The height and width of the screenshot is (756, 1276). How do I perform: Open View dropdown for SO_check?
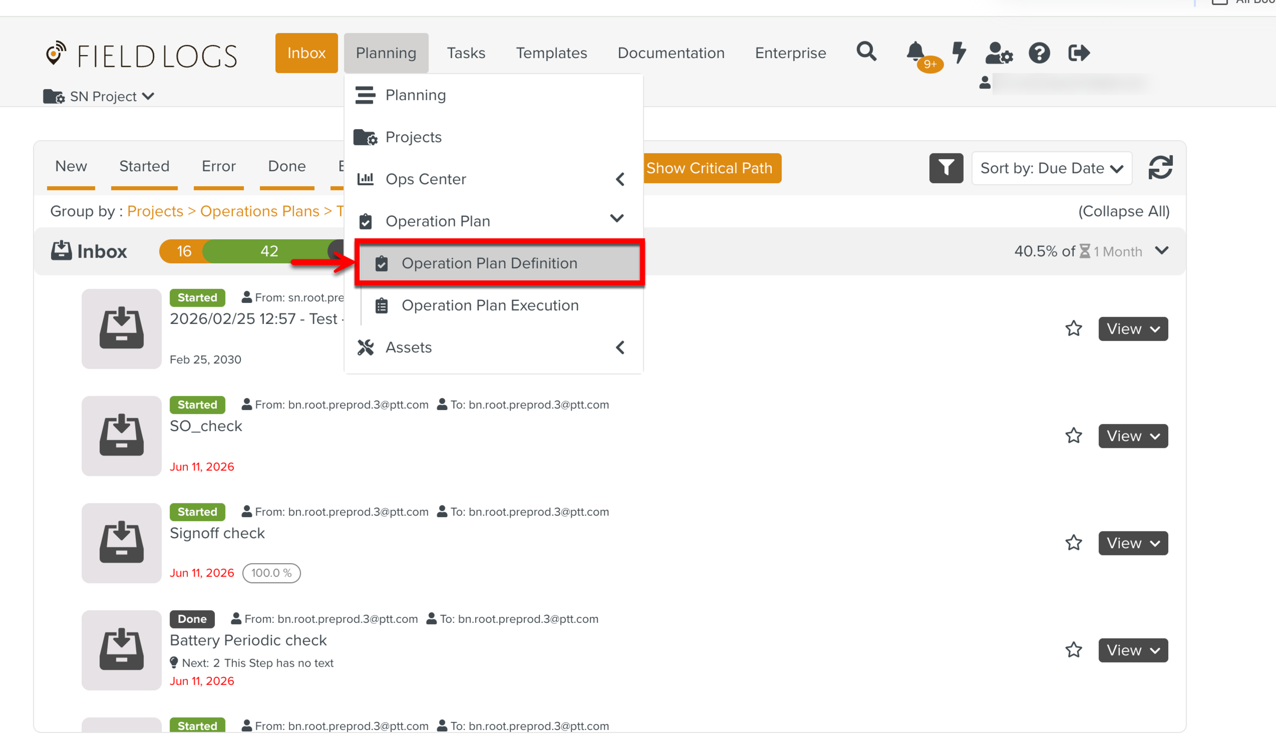[1133, 436]
